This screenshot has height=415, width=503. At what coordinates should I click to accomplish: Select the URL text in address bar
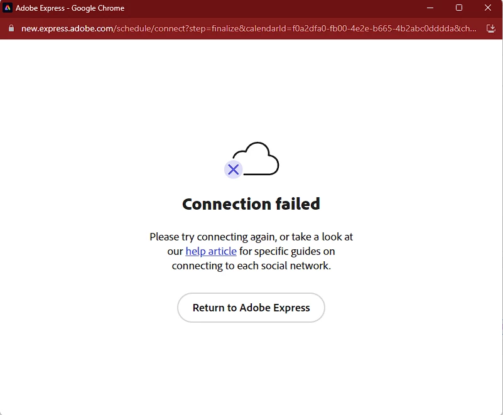249,28
